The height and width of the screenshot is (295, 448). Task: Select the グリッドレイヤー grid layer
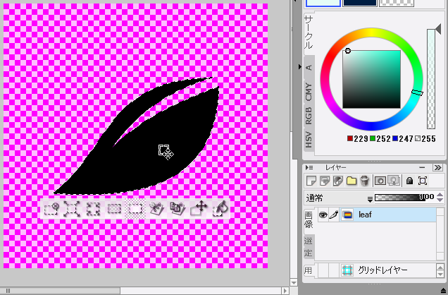pos(385,270)
